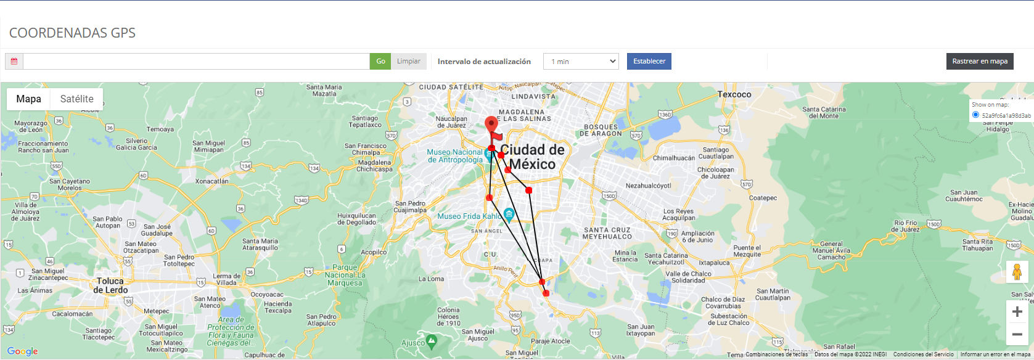Click the Street View pegman icon
The width and height of the screenshot is (1034, 360).
coord(1017,272)
